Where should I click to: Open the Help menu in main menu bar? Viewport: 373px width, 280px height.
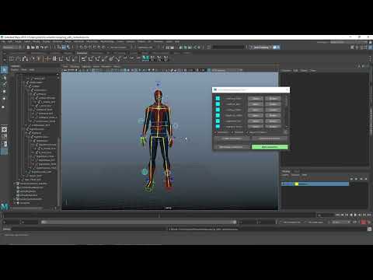[177, 41]
